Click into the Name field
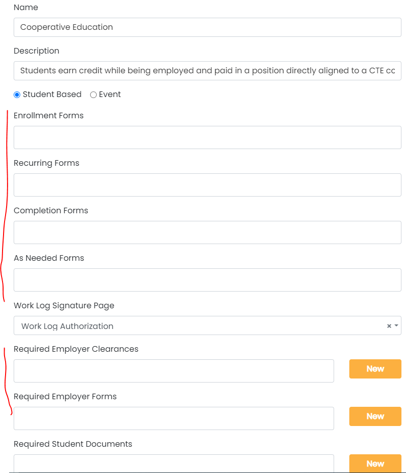 click(207, 27)
